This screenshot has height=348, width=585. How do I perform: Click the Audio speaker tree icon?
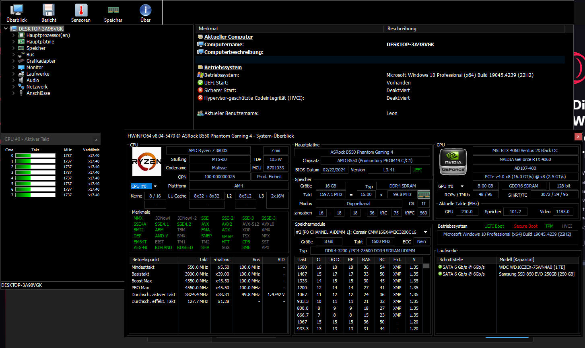click(x=21, y=80)
